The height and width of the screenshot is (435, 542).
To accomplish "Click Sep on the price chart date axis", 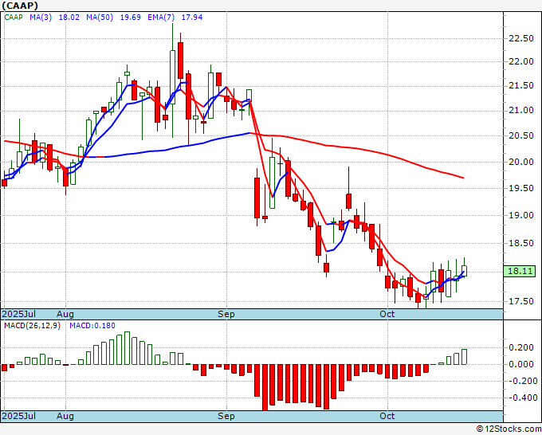I will pos(226,314).
